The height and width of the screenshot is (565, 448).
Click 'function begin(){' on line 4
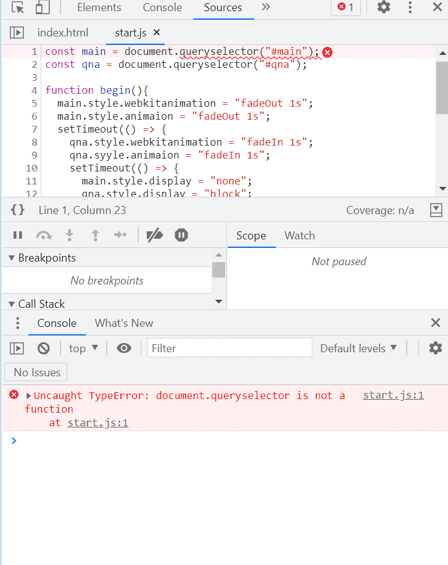coord(97,91)
